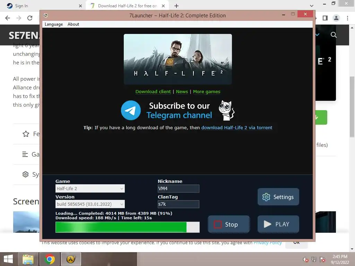This screenshot has width=355, height=266.
Task: Click the website search magnifier icon
Action: point(334,35)
